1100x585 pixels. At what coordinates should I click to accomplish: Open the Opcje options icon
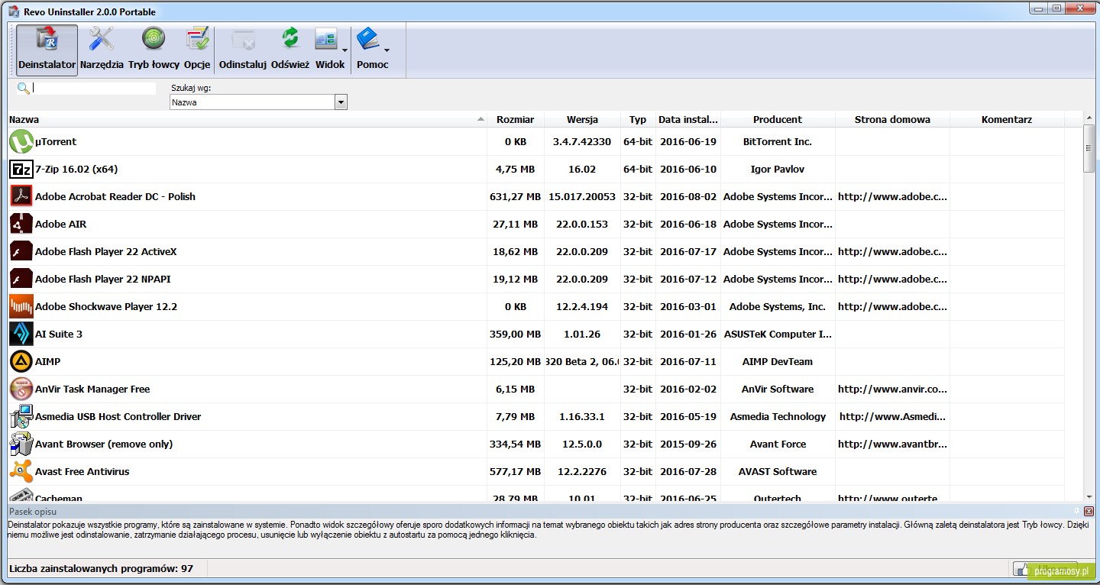point(197,38)
